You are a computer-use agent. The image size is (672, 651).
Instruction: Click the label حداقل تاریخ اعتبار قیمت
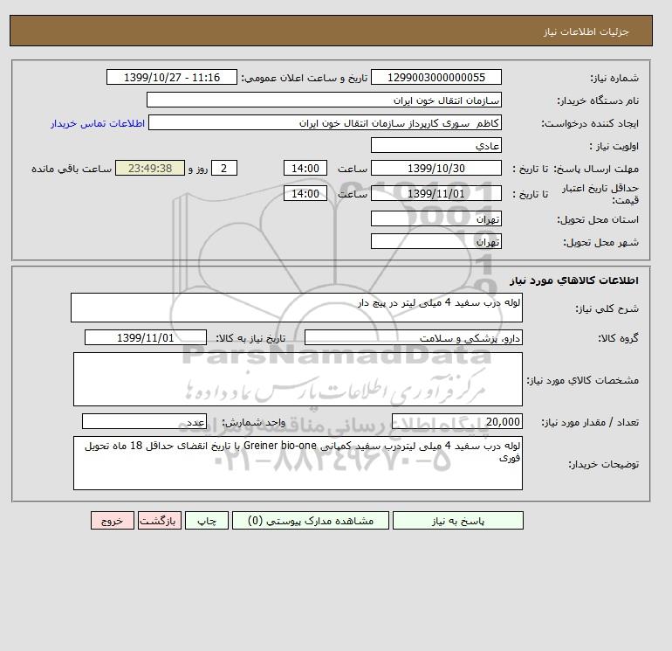coord(600,194)
